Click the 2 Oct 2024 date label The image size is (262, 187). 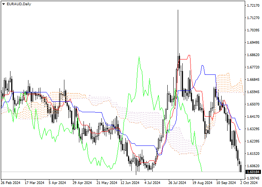pos(249,183)
